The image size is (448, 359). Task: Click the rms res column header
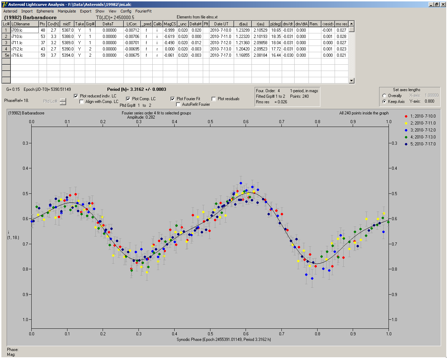pos(341,24)
